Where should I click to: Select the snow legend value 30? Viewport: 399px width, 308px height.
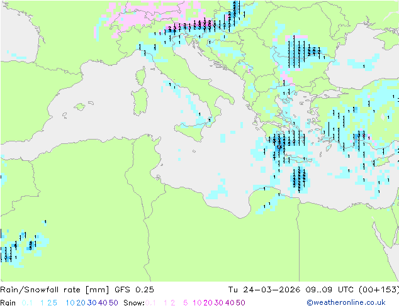pos(219,303)
